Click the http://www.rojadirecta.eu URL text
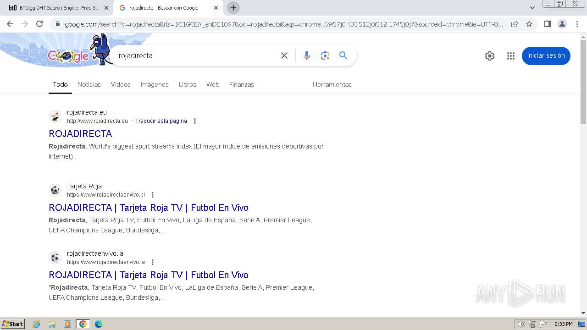This screenshot has width=587, height=330. (97, 121)
